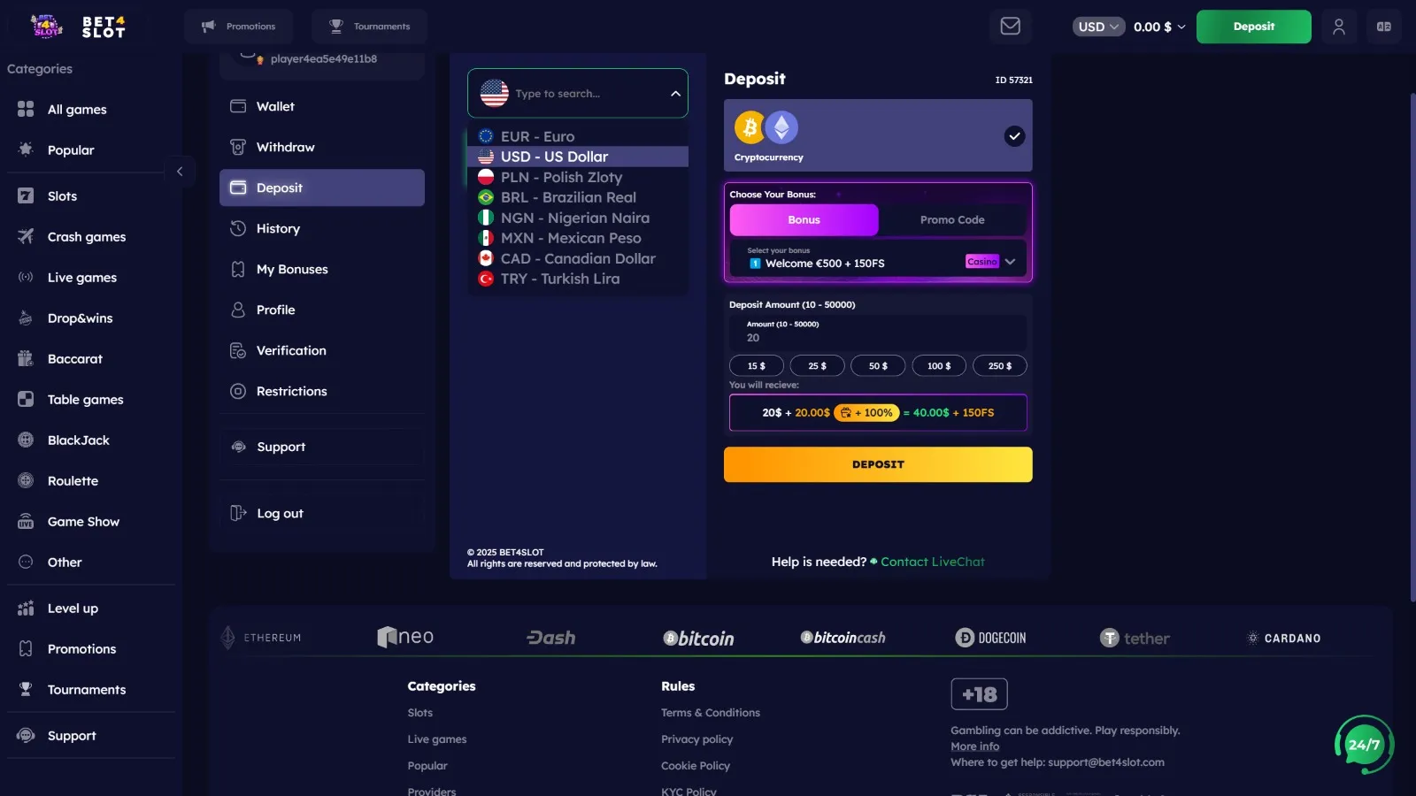The height and width of the screenshot is (796, 1416).
Task: Choose the 250 $ preset amount
Action: point(999,366)
